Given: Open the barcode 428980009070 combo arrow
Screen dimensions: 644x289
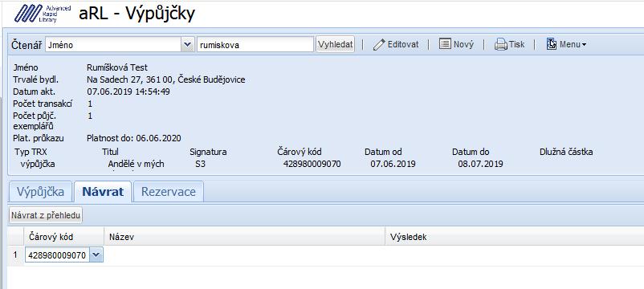Looking at the screenshot, I should [96, 255].
